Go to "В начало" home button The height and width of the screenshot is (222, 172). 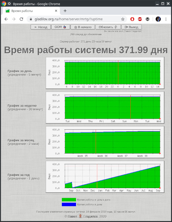83,27
